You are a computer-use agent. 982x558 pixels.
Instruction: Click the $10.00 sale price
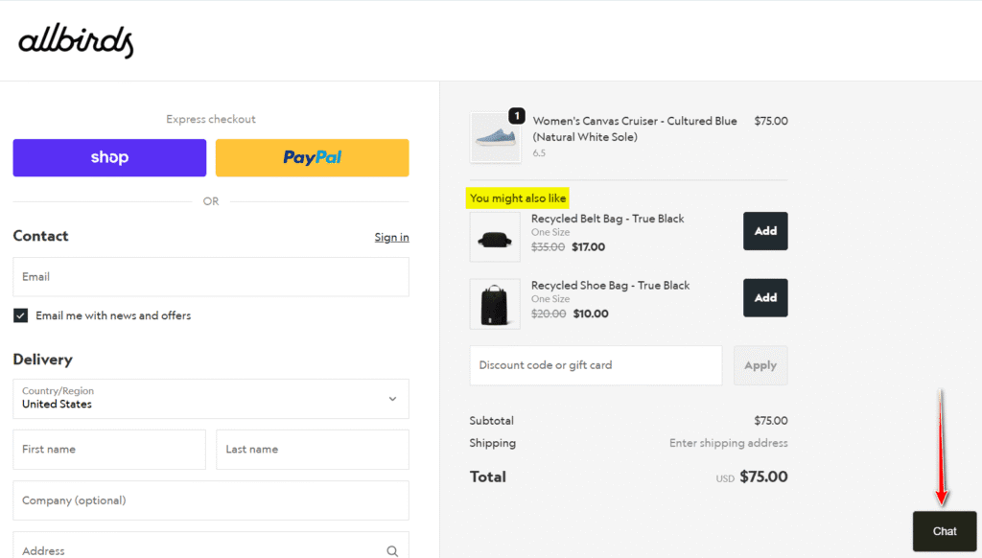click(x=591, y=314)
